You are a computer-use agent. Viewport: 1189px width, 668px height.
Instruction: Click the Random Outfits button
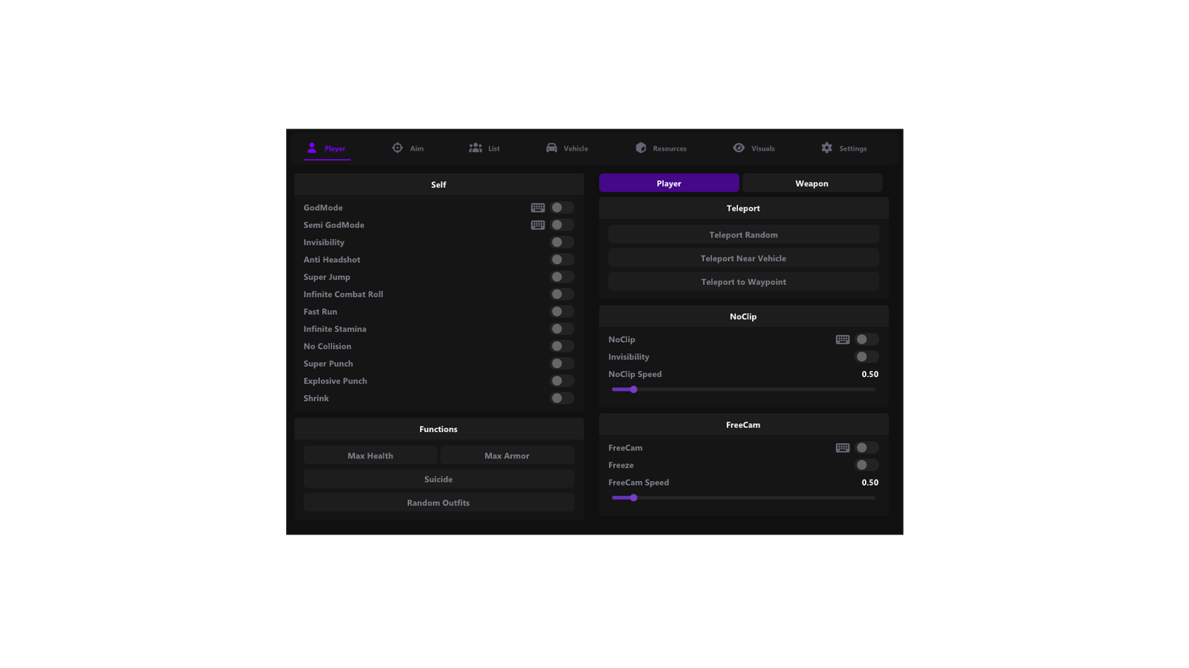pos(438,503)
